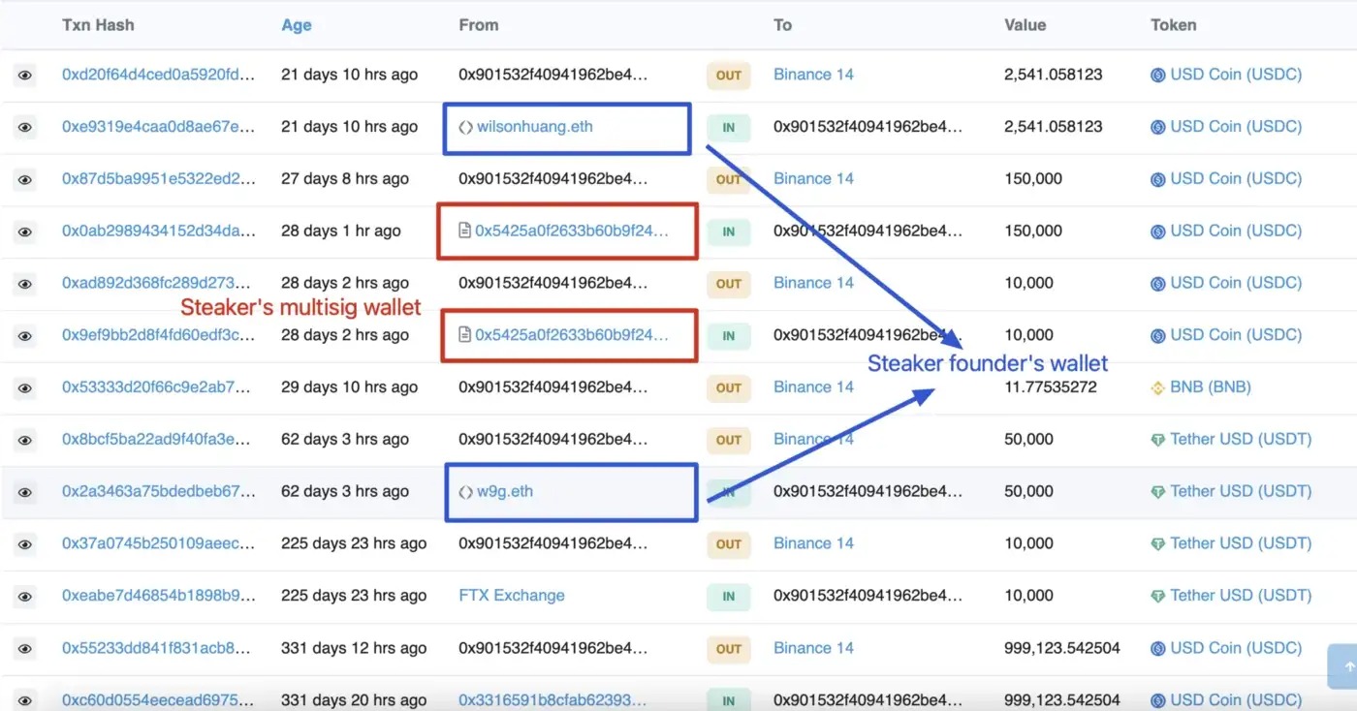Click the eye icon for 0x2a3463a75bdedbeb67 row
Screen dimensions: 1357x711
tap(25, 492)
